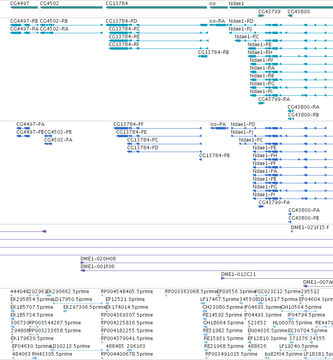Select protein Ndae1-PJ
The image size is (333, 360).
point(242,132)
